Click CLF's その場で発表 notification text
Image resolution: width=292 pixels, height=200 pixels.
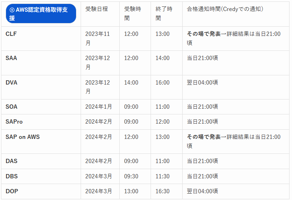tap(204, 34)
